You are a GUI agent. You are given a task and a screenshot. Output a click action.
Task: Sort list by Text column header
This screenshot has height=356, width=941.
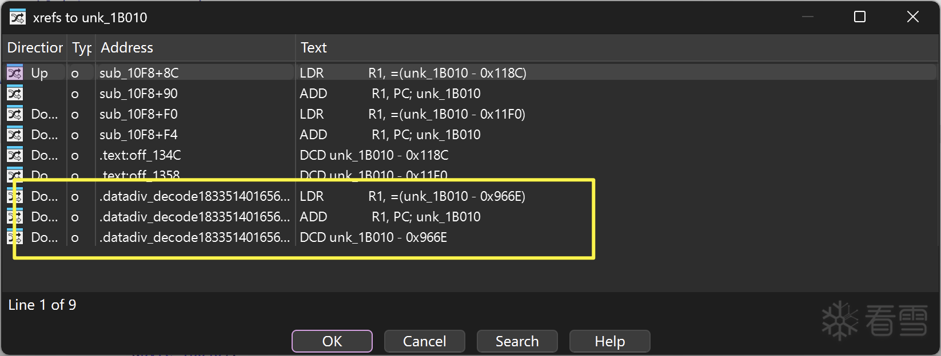314,48
